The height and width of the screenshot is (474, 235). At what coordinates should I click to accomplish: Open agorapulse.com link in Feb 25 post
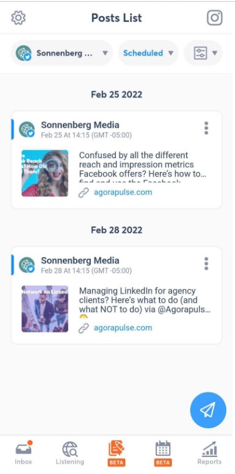click(x=123, y=192)
